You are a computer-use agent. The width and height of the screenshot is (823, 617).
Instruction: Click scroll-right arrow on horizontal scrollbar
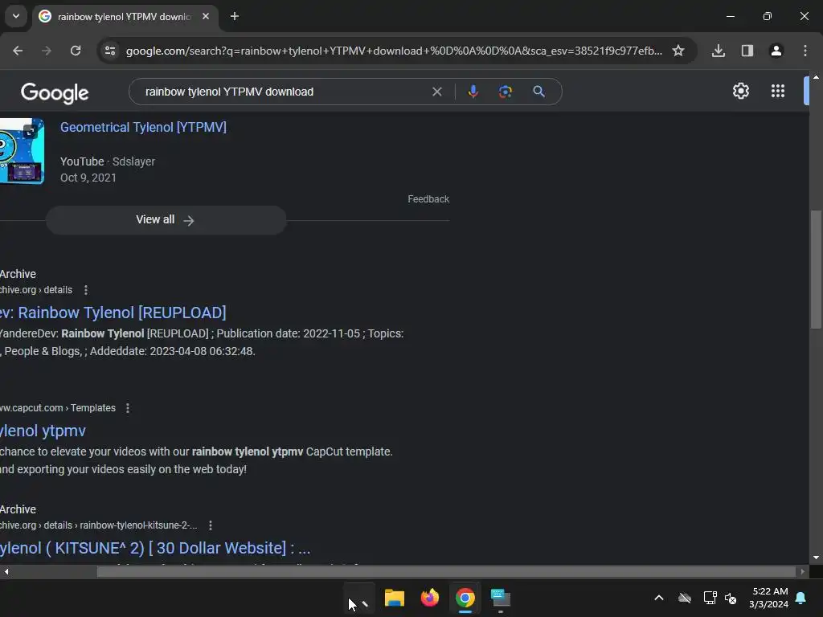(x=802, y=572)
